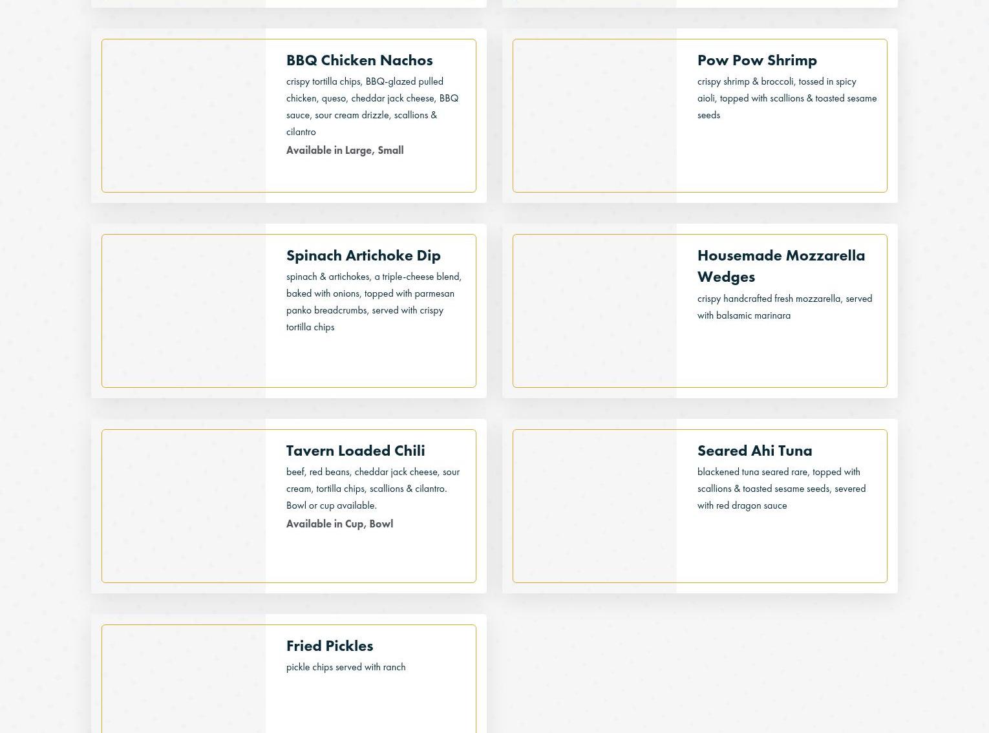Select the "Pow Pow Shrimp" title
This screenshot has width=989, height=733.
tap(757, 60)
